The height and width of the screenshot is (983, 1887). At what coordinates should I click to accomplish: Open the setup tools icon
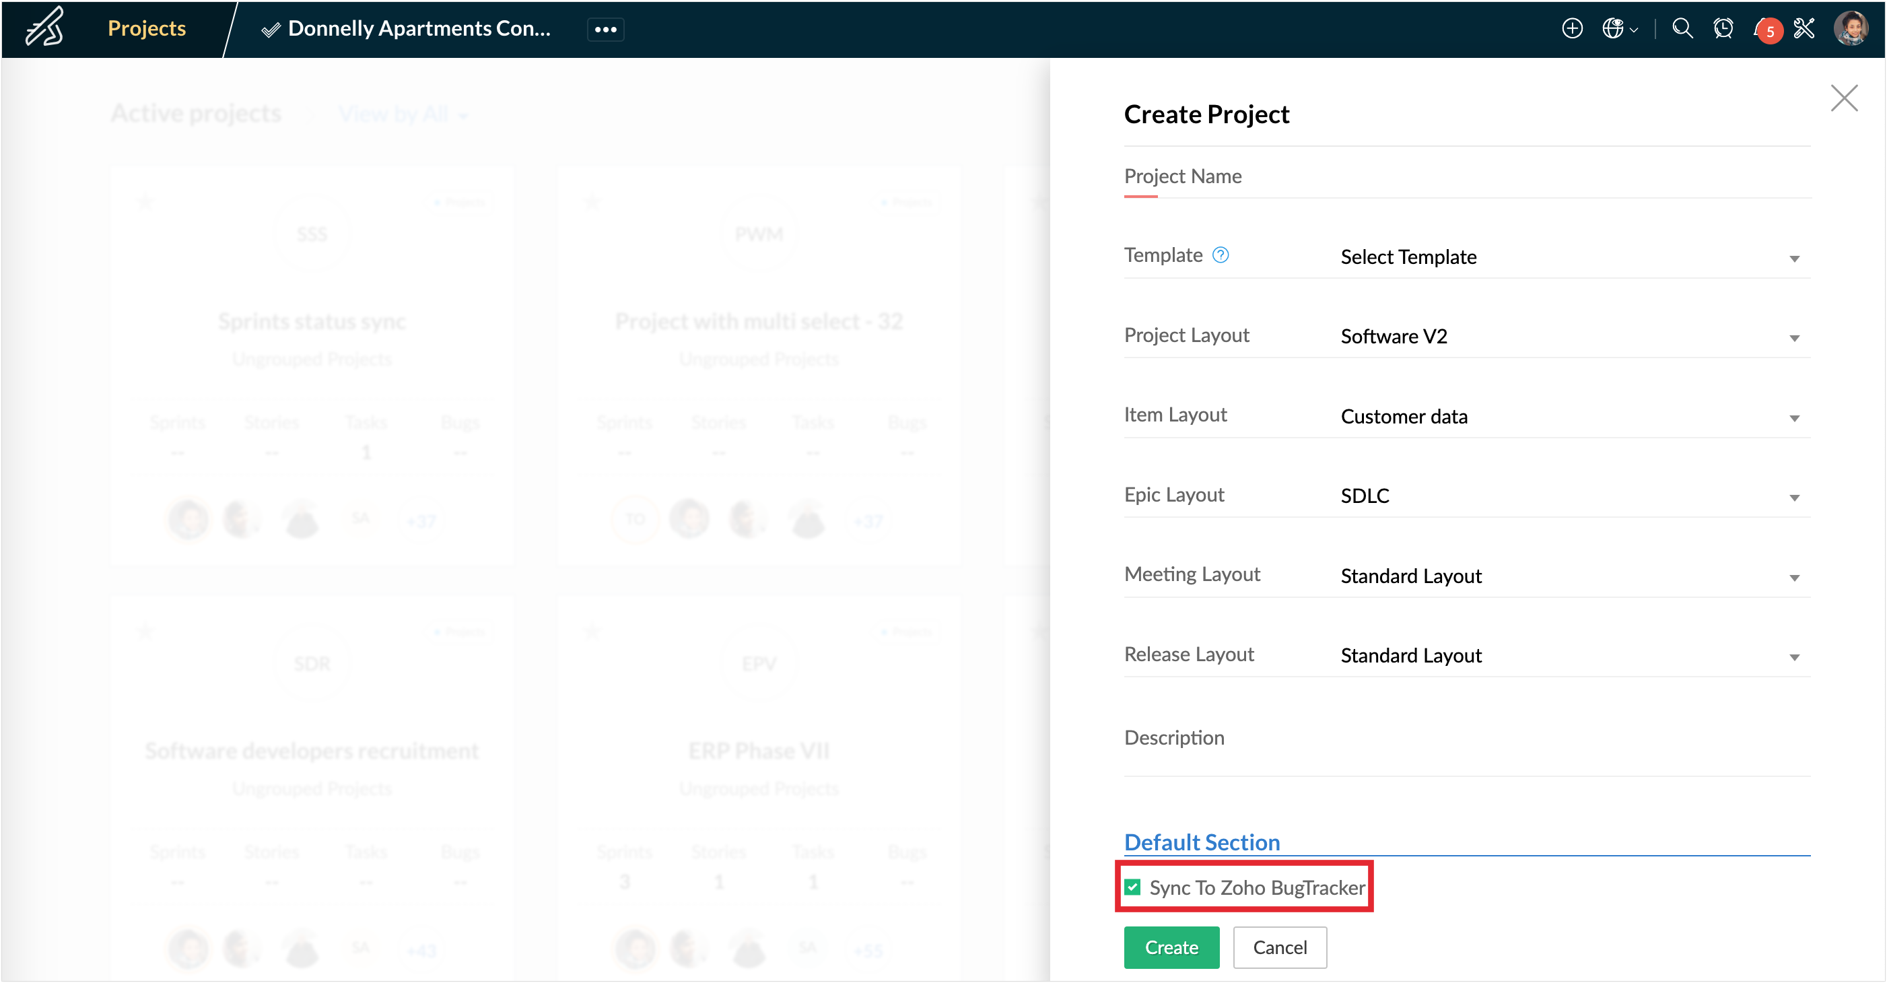(1804, 28)
